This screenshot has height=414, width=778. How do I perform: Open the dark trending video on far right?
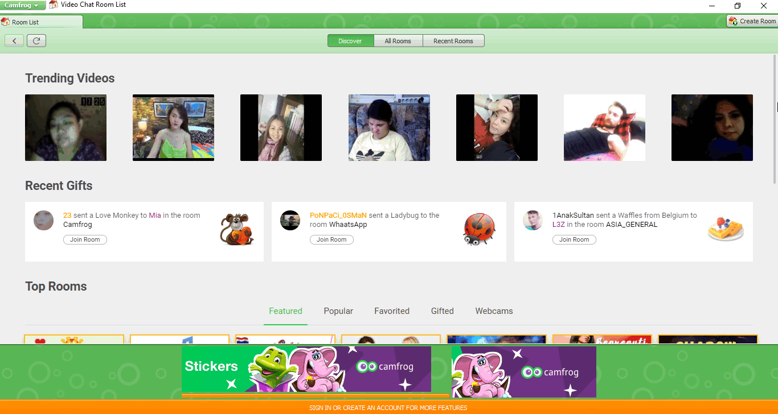pos(712,127)
